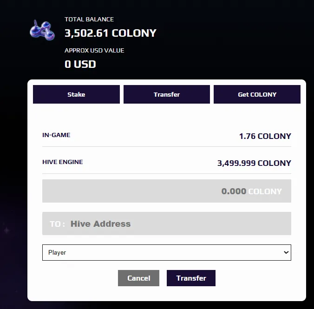Click the TOTAL BALANCE label
The height and width of the screenshot is (309, 314).
(89, 19)
